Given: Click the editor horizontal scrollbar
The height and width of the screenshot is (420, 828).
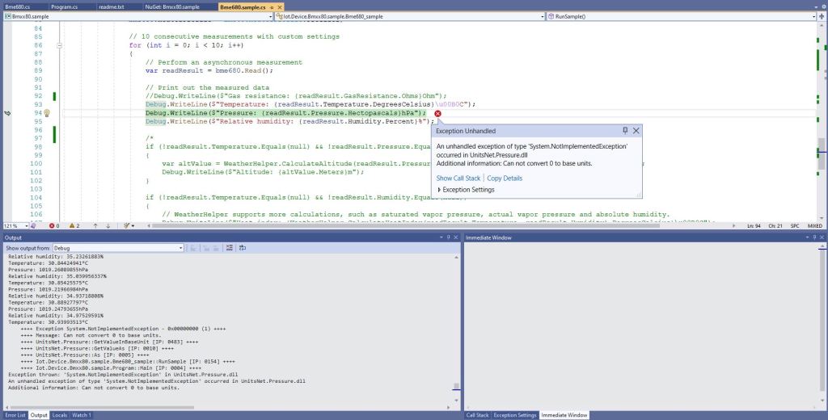Looking at the screenshot, I should coord(404,225).
